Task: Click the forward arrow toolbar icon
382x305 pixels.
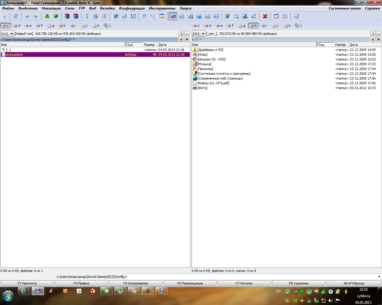Action: [36, 16]
